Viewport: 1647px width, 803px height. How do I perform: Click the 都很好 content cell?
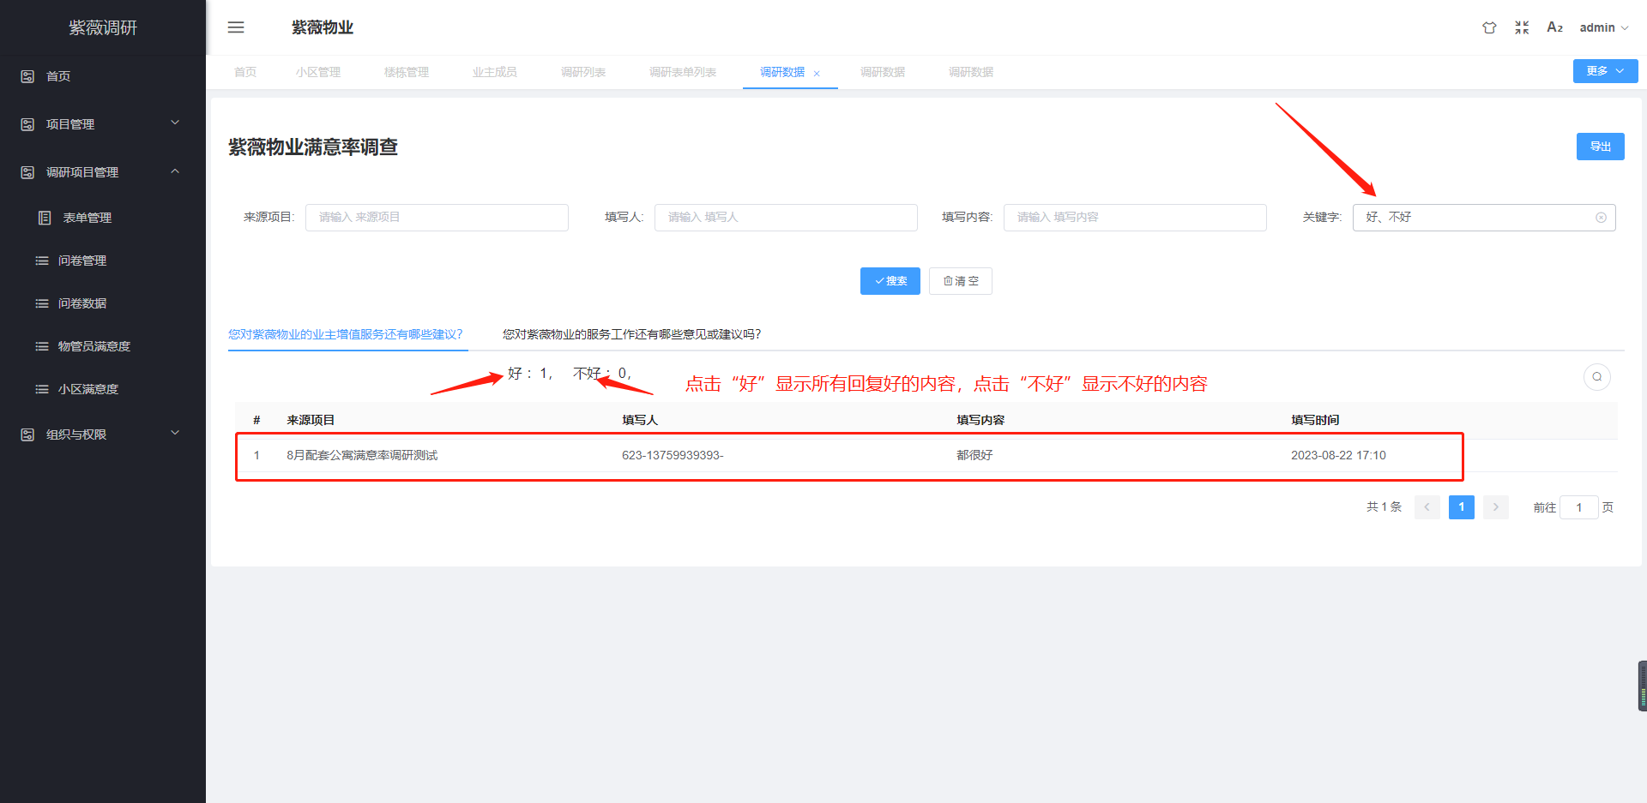[974, 455]
